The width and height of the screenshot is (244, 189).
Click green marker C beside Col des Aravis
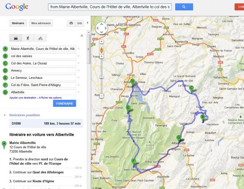[x=5, y=63]
